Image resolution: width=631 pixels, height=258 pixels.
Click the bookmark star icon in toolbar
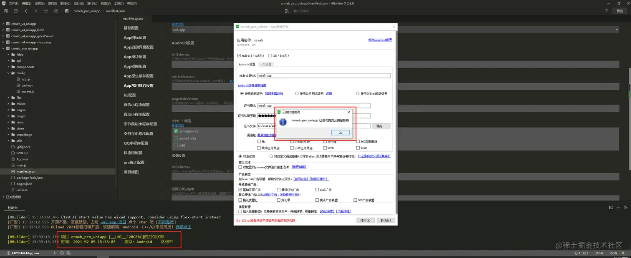[46, 11]
